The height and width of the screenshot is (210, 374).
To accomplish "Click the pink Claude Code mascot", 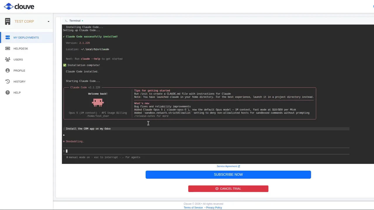I will click(x=98, y=102).
